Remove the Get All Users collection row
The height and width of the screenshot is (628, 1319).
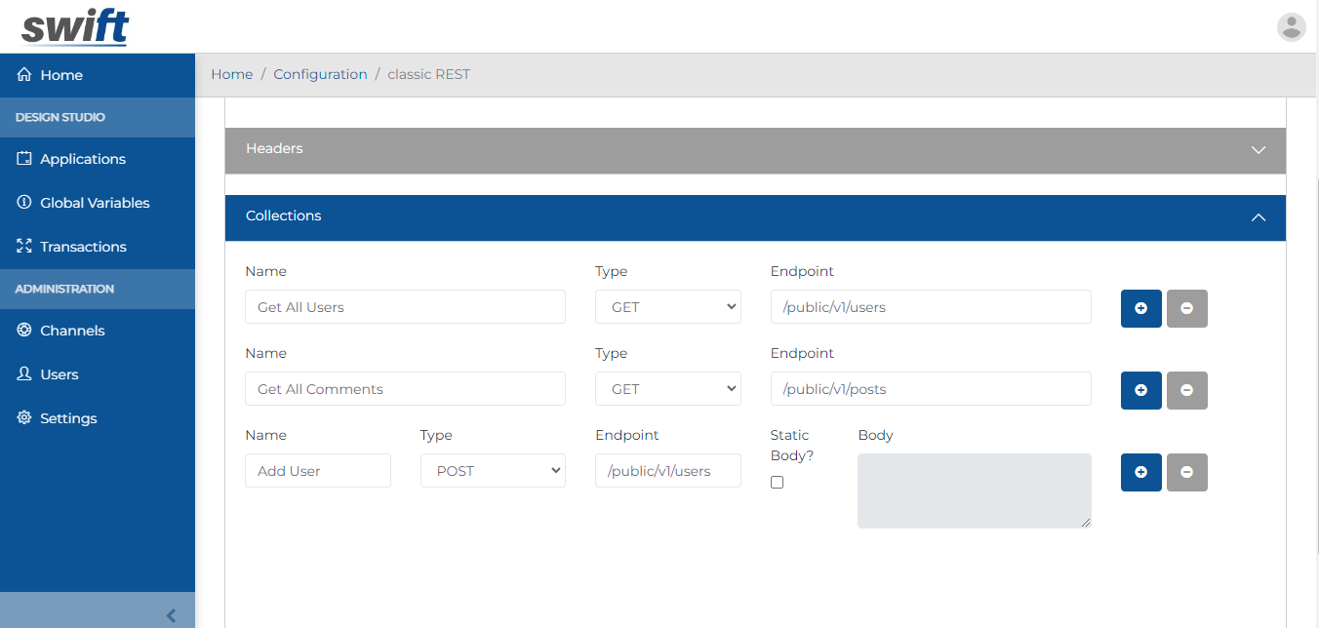(x=1186, y=308)
